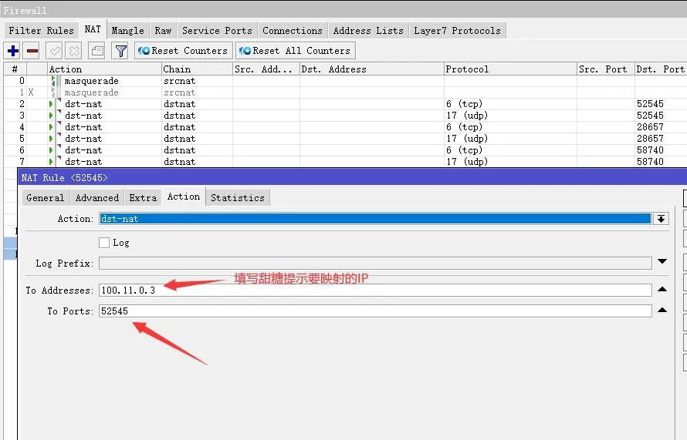Open General tab in NAT Rule dialog
This screenshot has width=687, height=440.
point(45,198)
